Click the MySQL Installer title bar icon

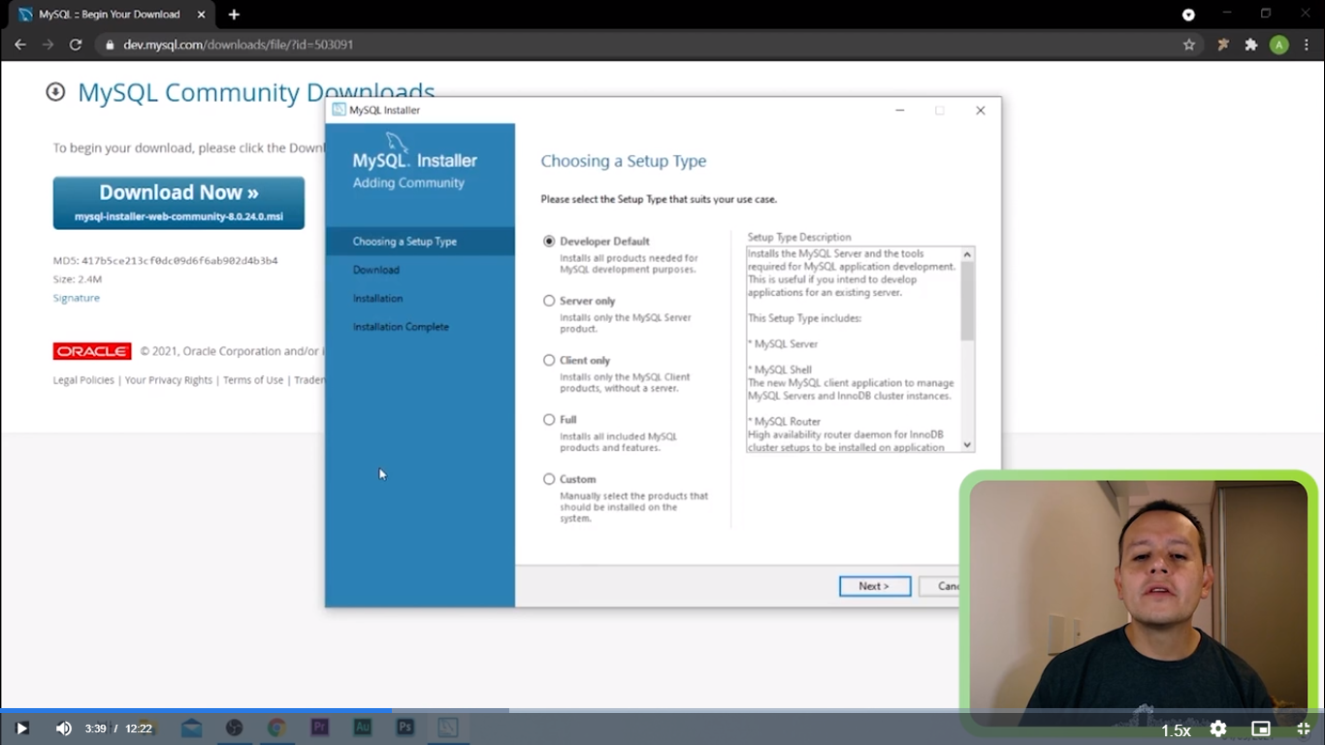click(339, 110)
